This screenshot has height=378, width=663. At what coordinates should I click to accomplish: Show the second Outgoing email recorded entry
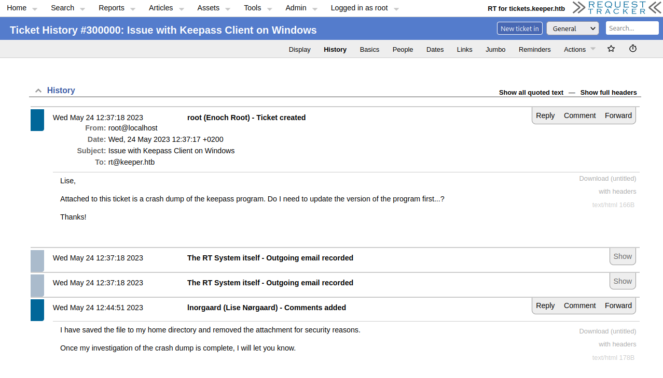pyautogui.click(x=623, y=281)
